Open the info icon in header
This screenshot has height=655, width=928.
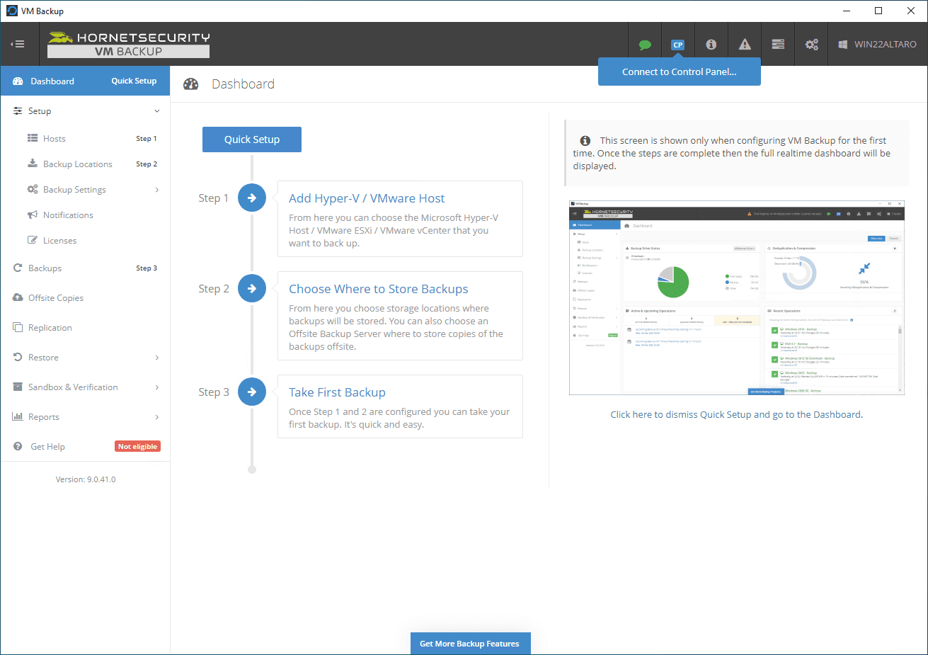711,45
